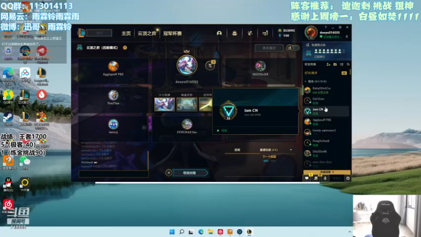Search friends with magnifier icon
Viewport: 421px width, 237px height.
pos(348,64)
